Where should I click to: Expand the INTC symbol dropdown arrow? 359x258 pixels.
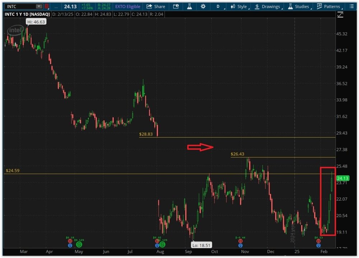pos(39,6)
